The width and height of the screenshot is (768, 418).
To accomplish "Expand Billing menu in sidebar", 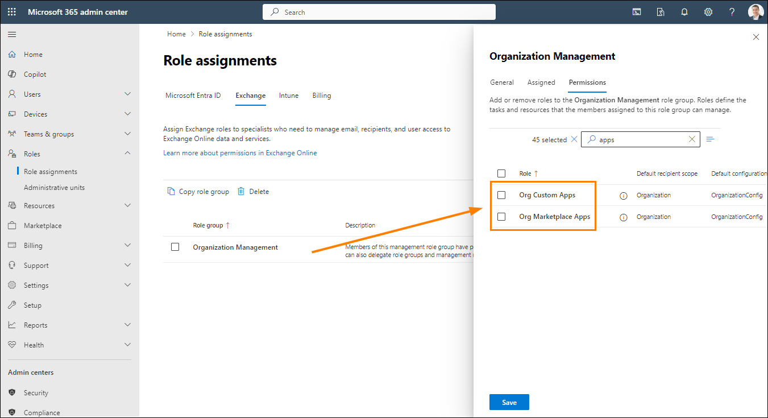I will coord(127,246).
